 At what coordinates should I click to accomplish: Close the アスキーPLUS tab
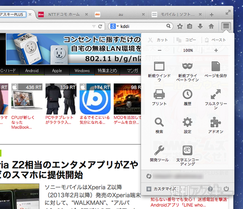[x=30, y=15]
